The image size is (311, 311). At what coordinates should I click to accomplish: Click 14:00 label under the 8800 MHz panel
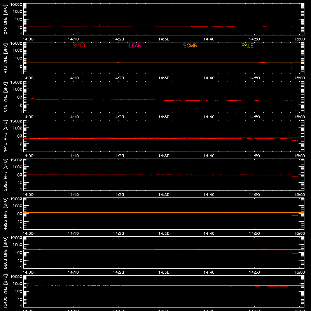pos(28,273)
